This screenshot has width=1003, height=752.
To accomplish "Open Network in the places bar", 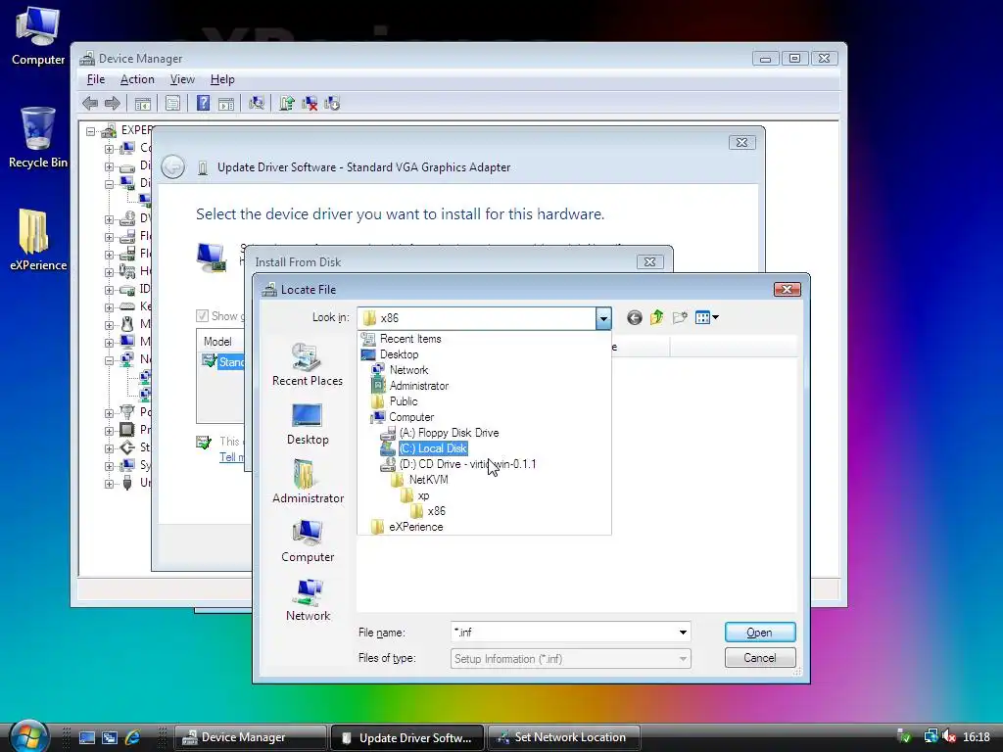I will point(308,600).
